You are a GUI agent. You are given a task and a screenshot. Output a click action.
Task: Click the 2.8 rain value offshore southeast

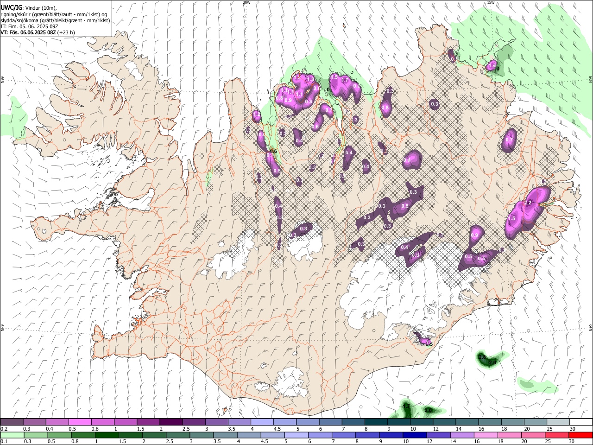[x=482, y=357]
